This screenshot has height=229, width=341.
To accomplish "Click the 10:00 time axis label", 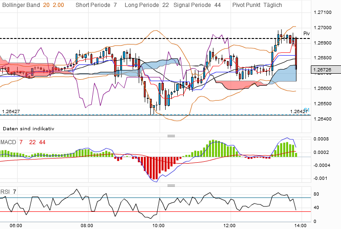I will click(158, 226).
